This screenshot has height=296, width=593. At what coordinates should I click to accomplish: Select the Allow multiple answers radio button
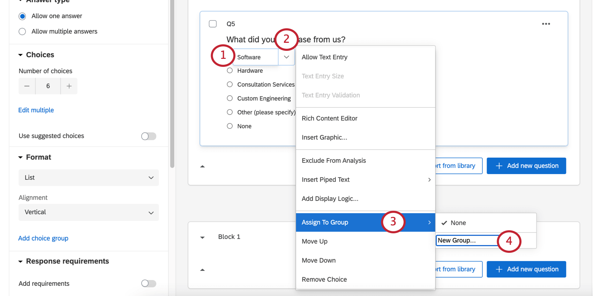coord(22,32)
